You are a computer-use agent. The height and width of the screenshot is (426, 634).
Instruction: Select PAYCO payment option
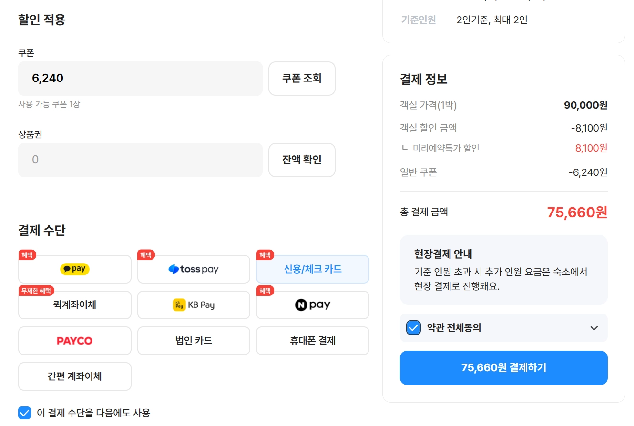point(75,341)
